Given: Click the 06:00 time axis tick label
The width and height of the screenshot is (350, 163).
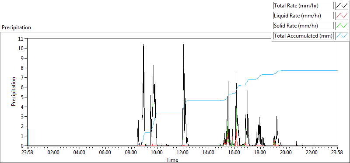Looking at the screenshot, I should [105, 153].
